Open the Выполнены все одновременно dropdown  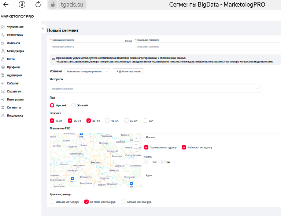[x=87, y=72]
